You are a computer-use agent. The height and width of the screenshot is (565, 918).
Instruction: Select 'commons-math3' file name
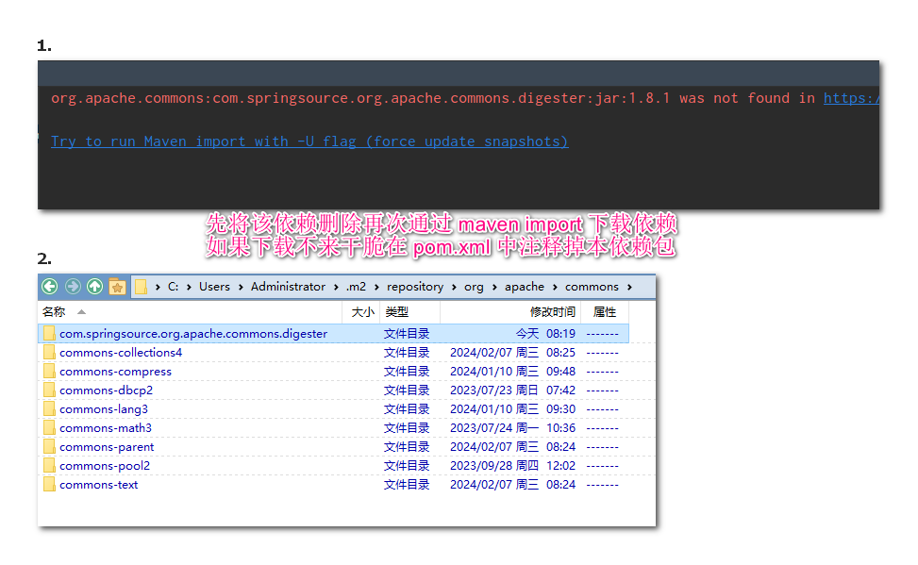[x=106, y=428]
